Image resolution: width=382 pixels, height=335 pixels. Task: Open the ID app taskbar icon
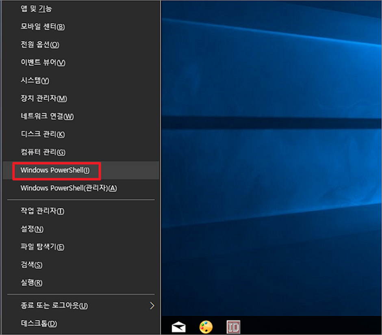pyautogui.click(x=233, y=327)
